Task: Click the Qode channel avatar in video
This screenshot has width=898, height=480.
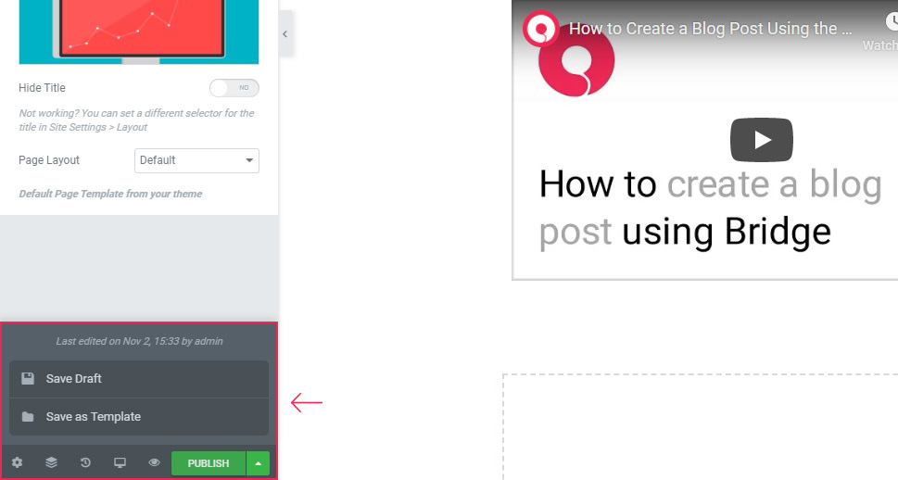Action: point(540,29)
